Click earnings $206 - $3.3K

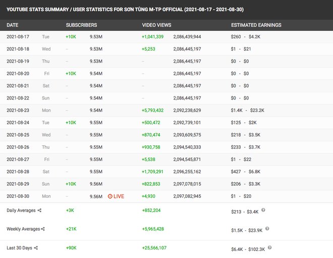tap(246, 184)
